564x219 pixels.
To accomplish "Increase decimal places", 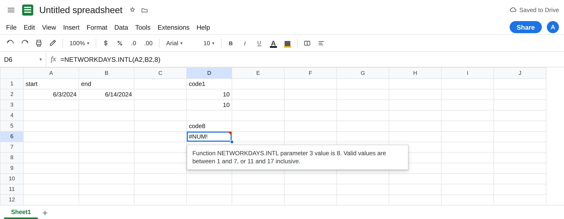I will pos(148,43).
